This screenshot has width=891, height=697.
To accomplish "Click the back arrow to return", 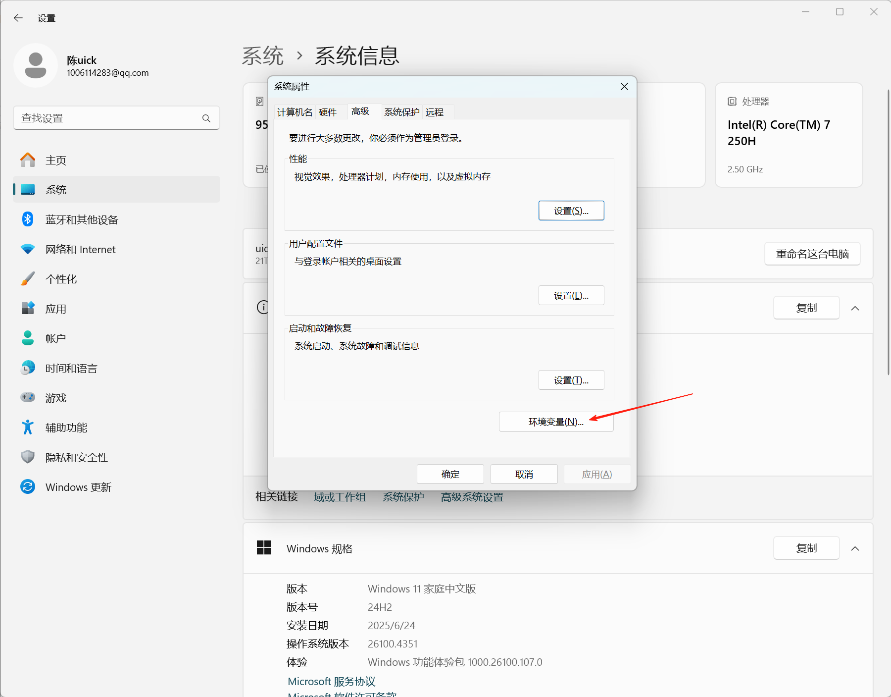I will (x=18, y=18).
